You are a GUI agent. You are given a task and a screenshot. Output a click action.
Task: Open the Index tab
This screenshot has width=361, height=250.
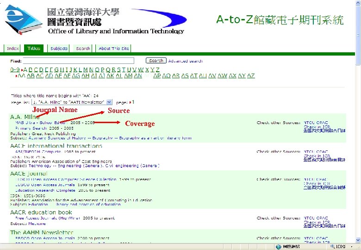click(12, 49)
